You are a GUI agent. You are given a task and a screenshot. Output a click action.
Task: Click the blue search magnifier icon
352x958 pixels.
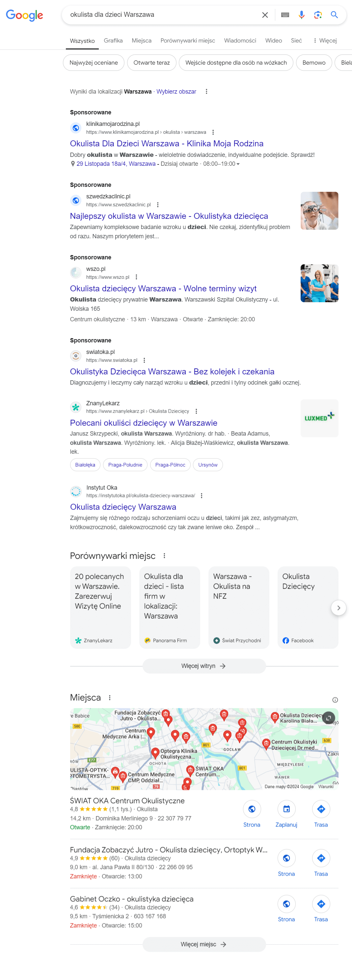(x=334, y=15)
